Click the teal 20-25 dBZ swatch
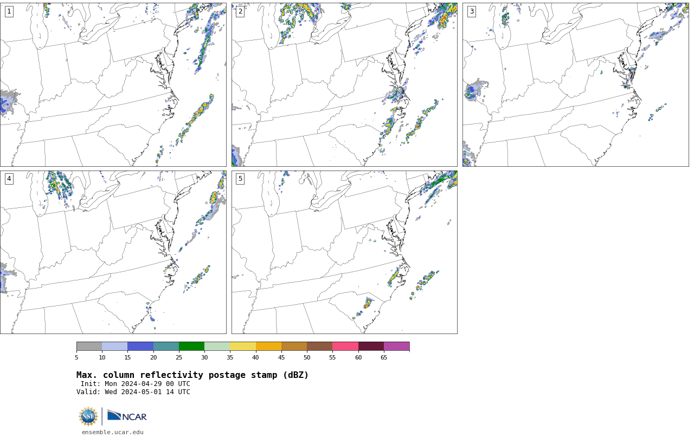The height and width of the screenshot is (438, 694). 166,347
